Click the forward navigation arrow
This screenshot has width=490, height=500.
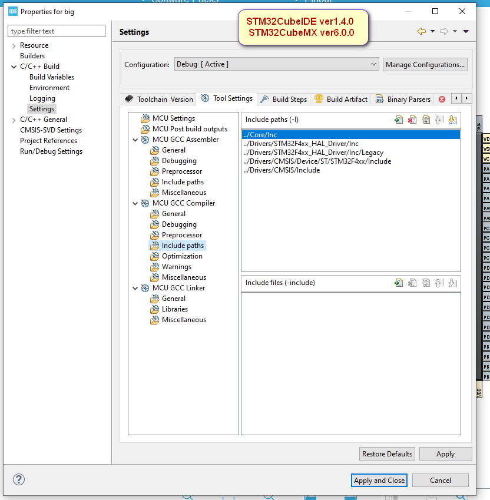[444, 31]
